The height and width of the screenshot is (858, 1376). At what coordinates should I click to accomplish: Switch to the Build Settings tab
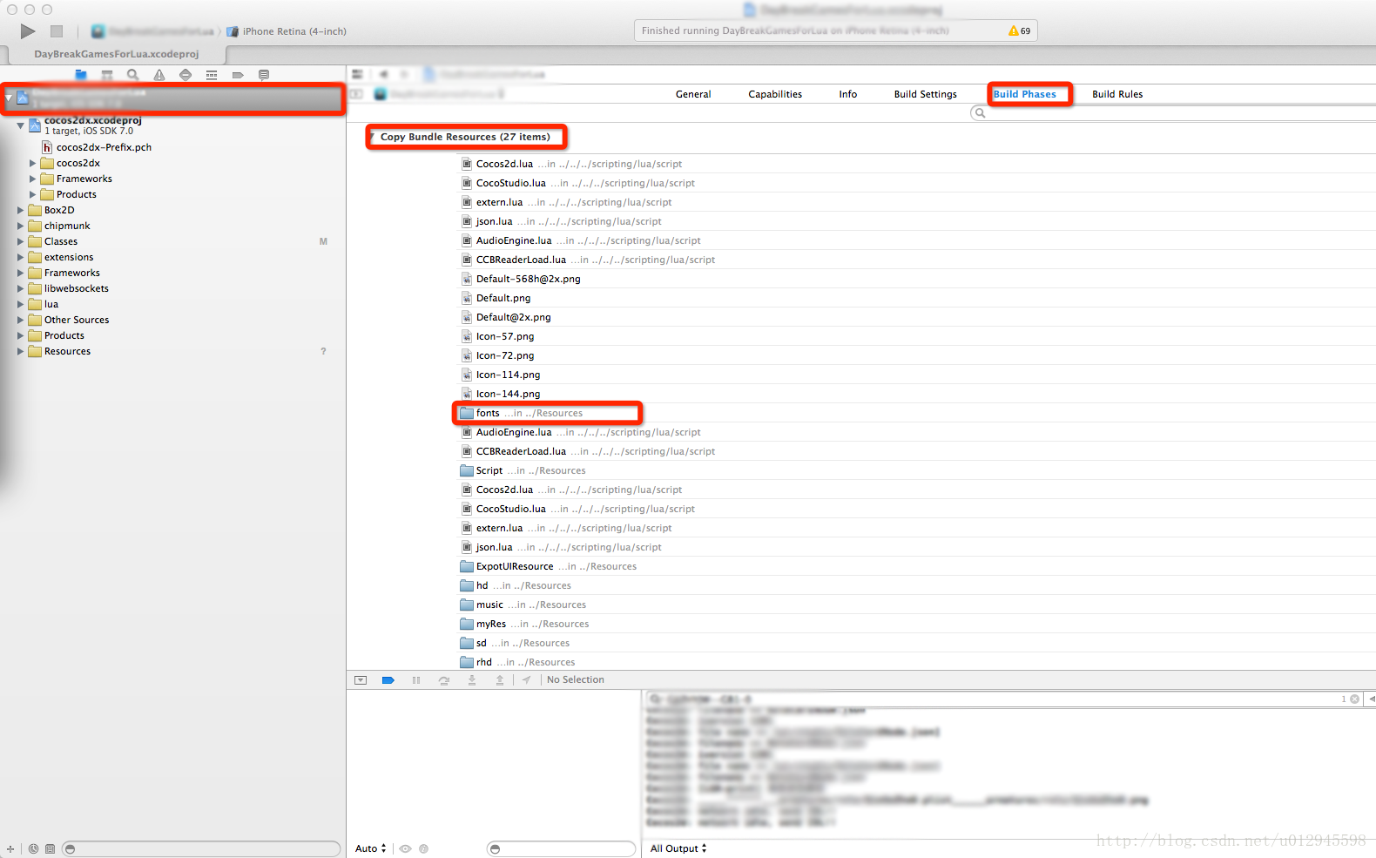[925, 94]
